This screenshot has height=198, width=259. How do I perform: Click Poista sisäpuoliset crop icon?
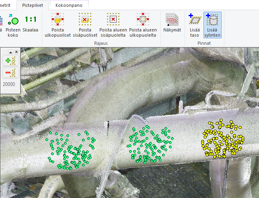[x=85, y=25]
